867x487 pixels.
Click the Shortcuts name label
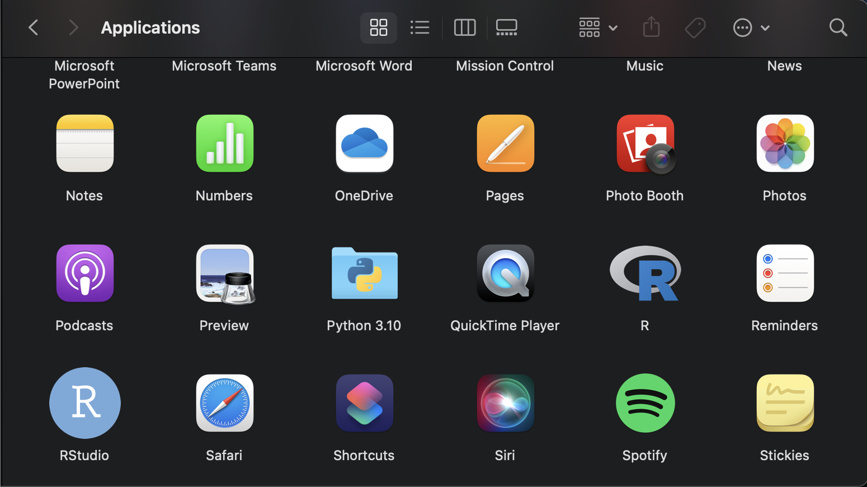click(364, 456)
